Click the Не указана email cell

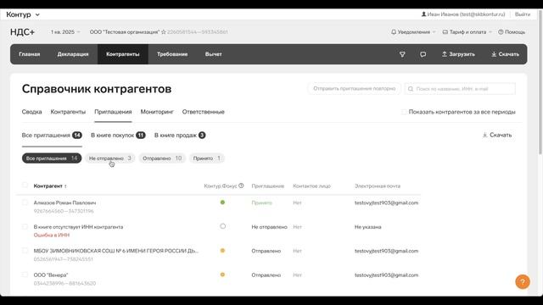(x=367, y=227)
